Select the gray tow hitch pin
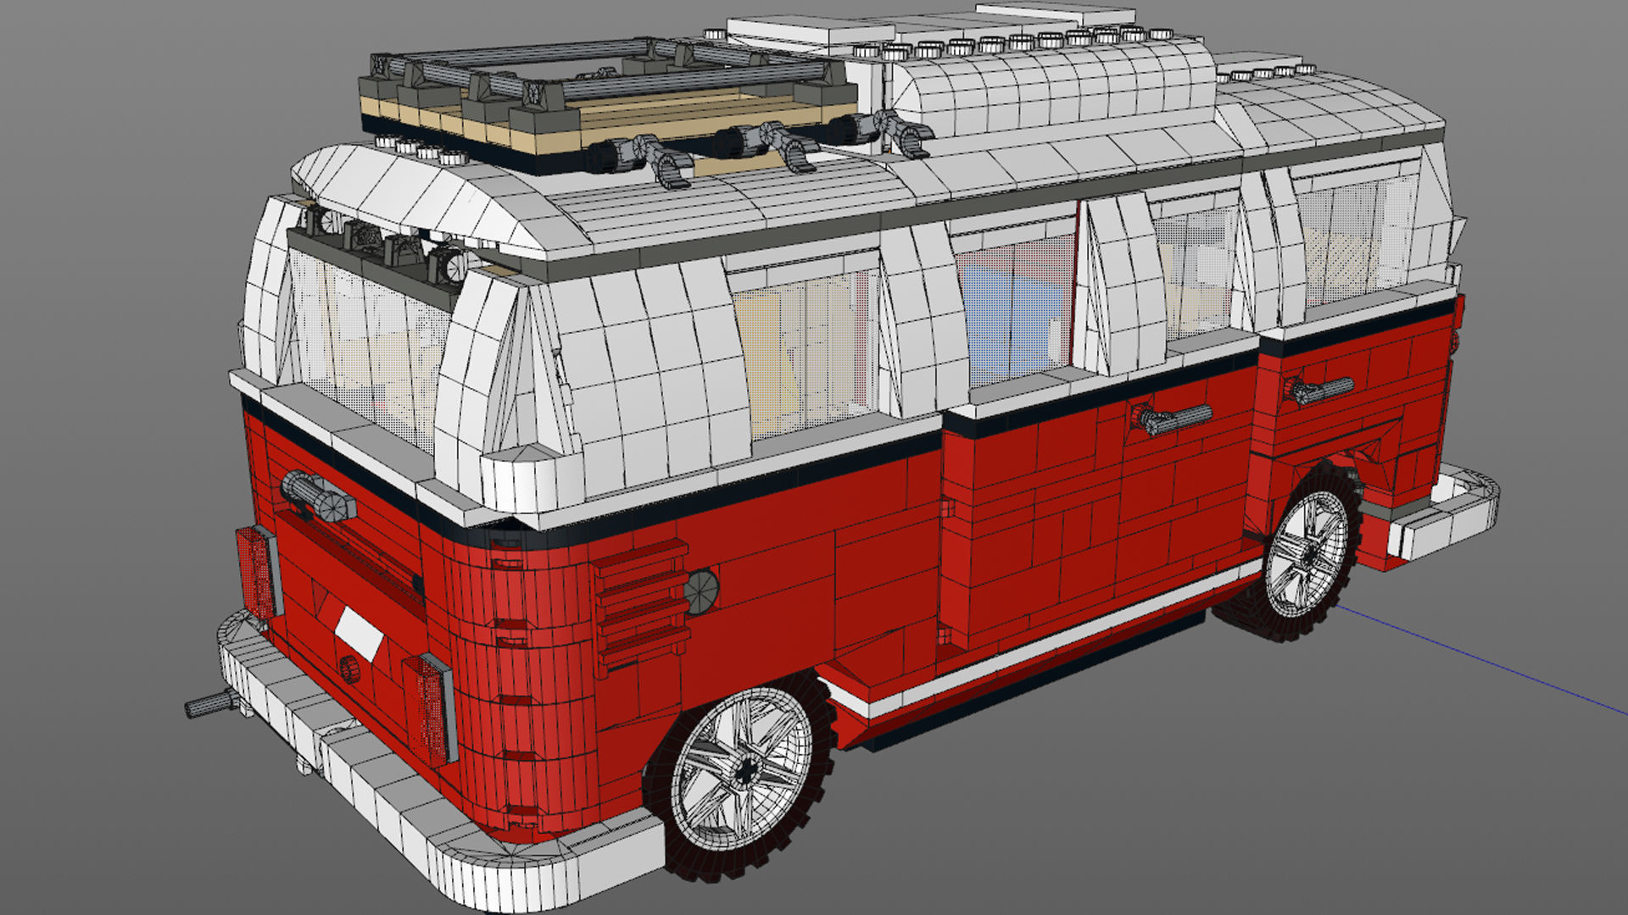Viewport: 1628px width, 915px height. [208, 704]
